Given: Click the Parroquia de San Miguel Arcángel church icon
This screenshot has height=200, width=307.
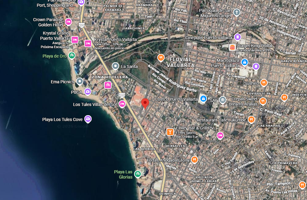Looking at the screenshot, I should click(x=237, y=12).
